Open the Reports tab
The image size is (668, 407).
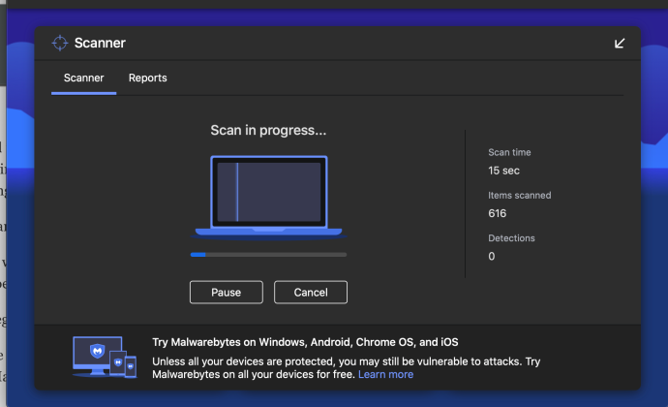click(x=148, y=78)
